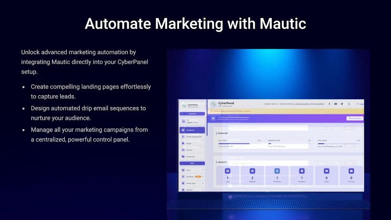
Task: Open the 'Get Support' header link
Action: pyautogui.click(x=319, y=104)
